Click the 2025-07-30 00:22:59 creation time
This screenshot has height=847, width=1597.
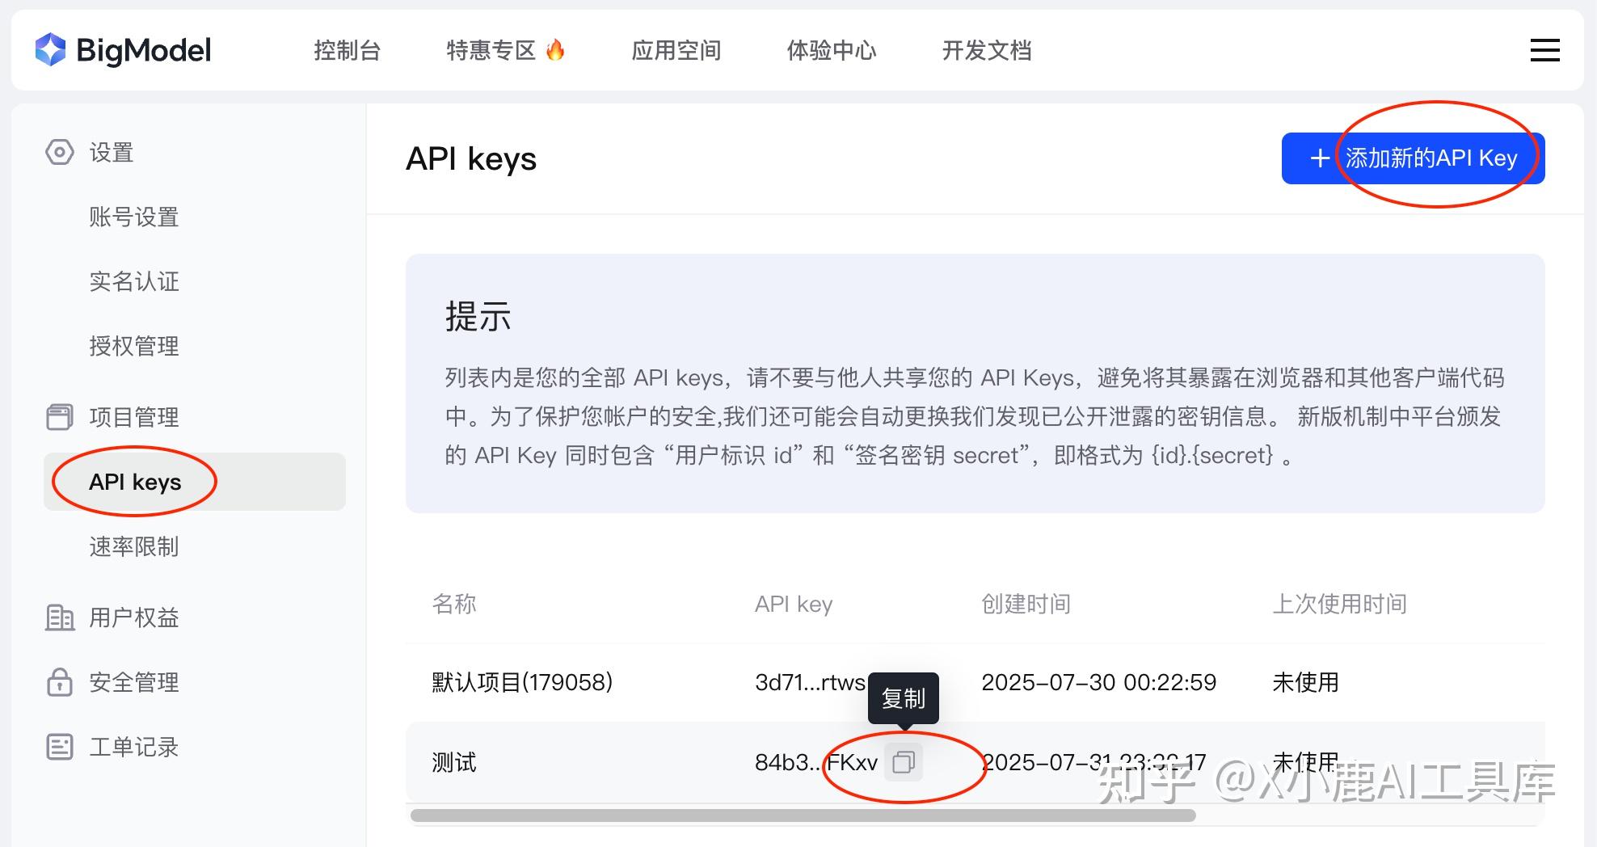point(1098,682)
